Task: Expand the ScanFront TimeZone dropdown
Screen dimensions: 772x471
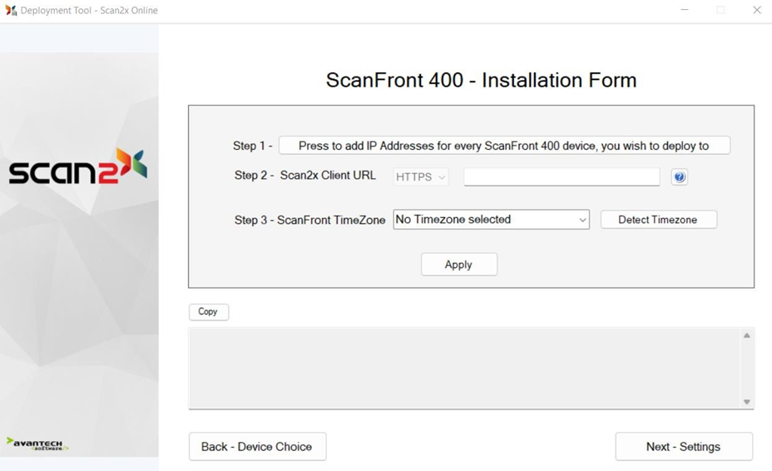Action: point(491,220)
